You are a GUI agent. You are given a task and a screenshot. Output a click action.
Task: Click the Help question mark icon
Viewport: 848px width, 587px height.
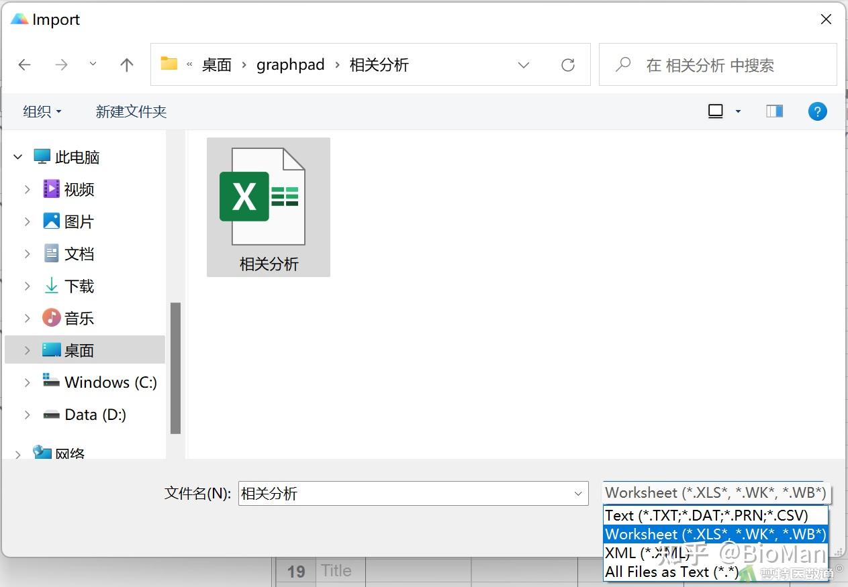[x=817, y=111]
